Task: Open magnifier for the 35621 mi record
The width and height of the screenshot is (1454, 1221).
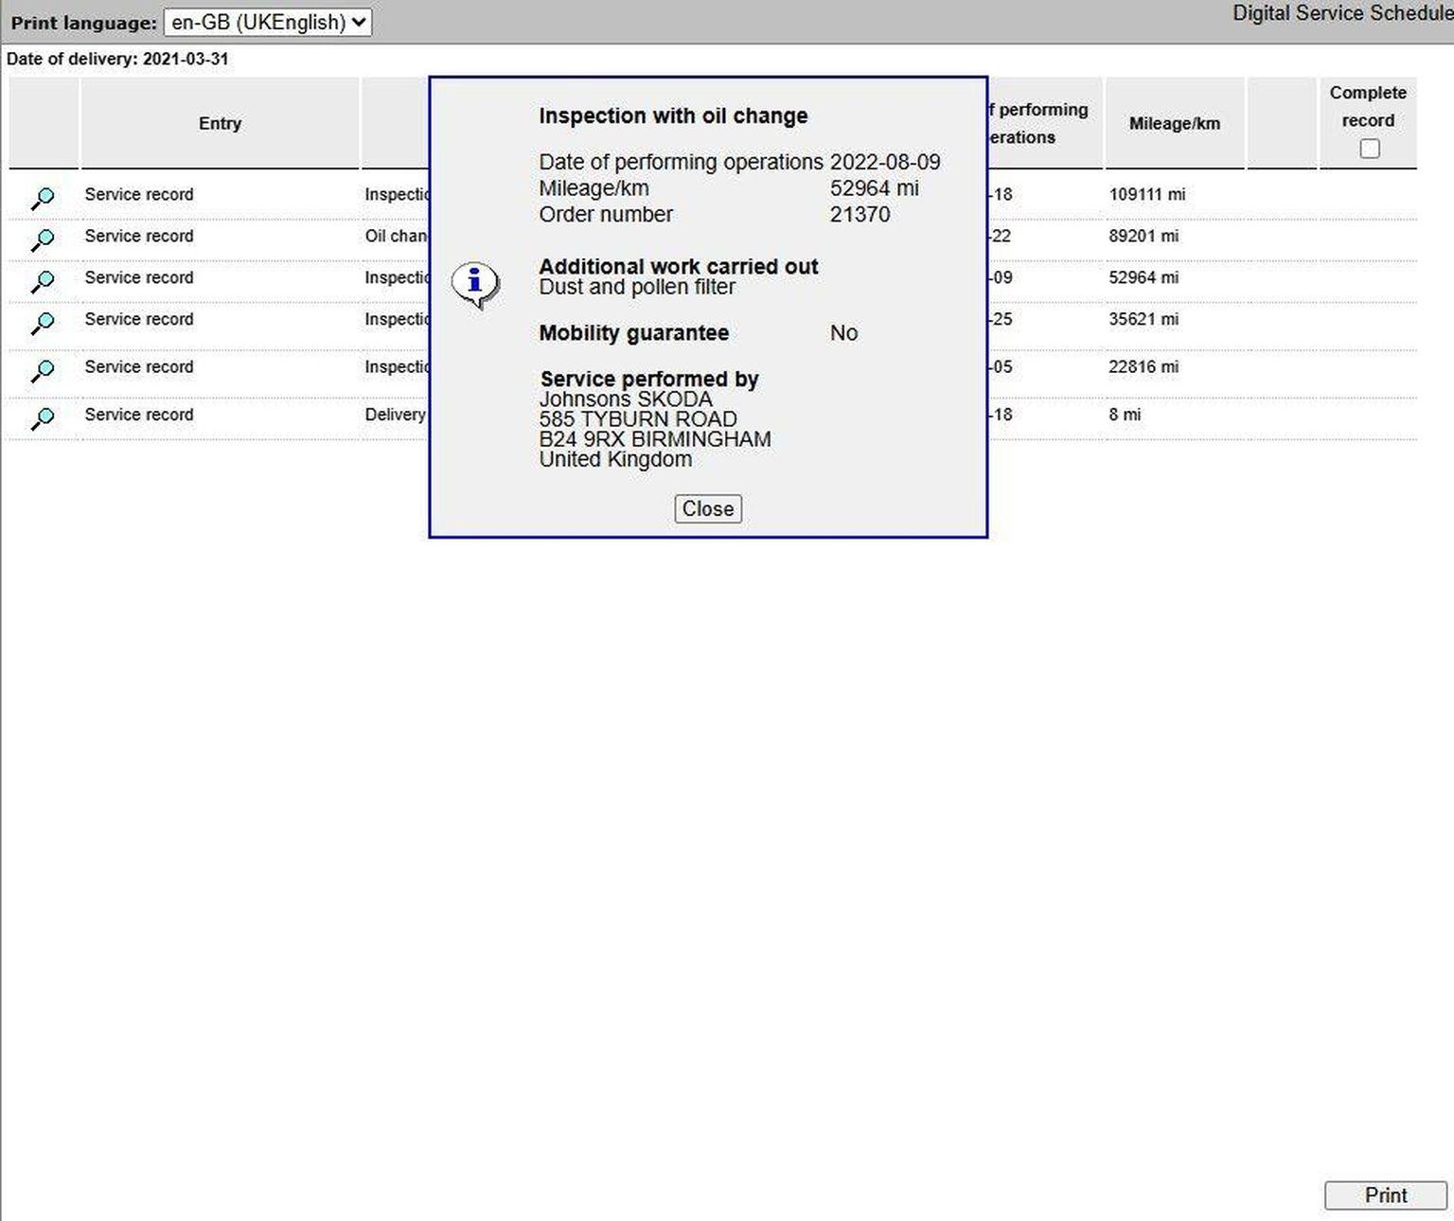Action: click(x=43, y=323)
